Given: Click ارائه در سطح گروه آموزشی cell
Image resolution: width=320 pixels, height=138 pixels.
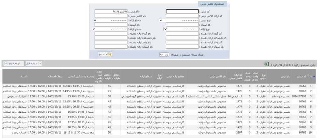Looking at the screenshot, I should (x=137, y=96).
